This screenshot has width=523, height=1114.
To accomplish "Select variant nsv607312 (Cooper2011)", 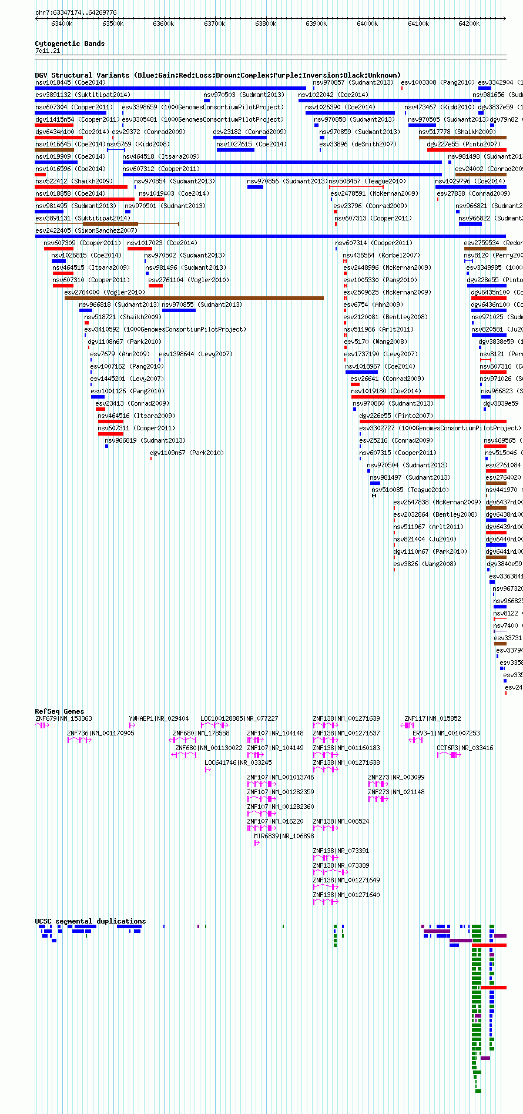I will [x=161, y=169].
